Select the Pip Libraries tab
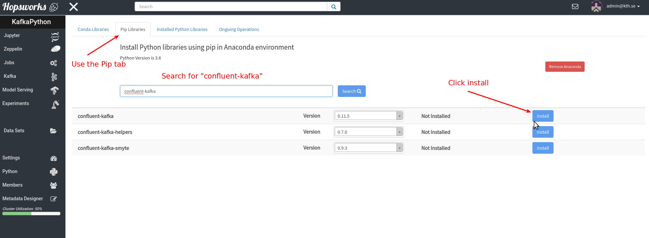Image resolution: width=649 pixels, height=238 pixels. coord(133,29)
